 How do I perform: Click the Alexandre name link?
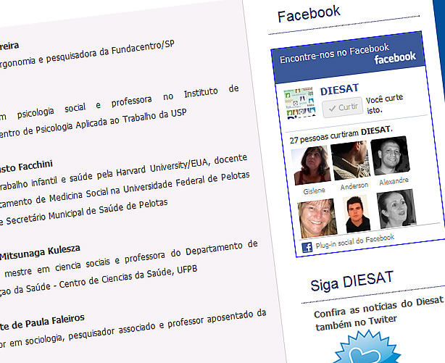(x=394, y=181)
